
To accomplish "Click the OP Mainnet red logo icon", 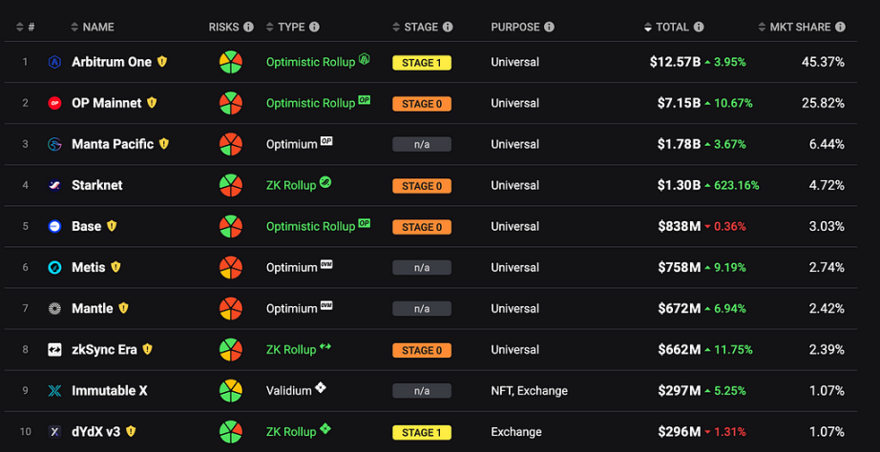I will tap(54, 103).
